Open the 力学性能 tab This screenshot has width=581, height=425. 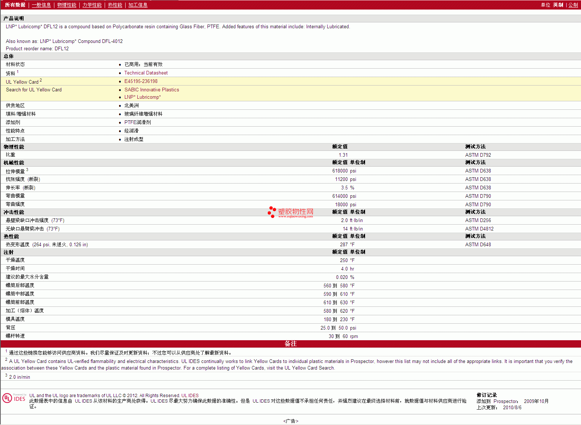point(92,5)
